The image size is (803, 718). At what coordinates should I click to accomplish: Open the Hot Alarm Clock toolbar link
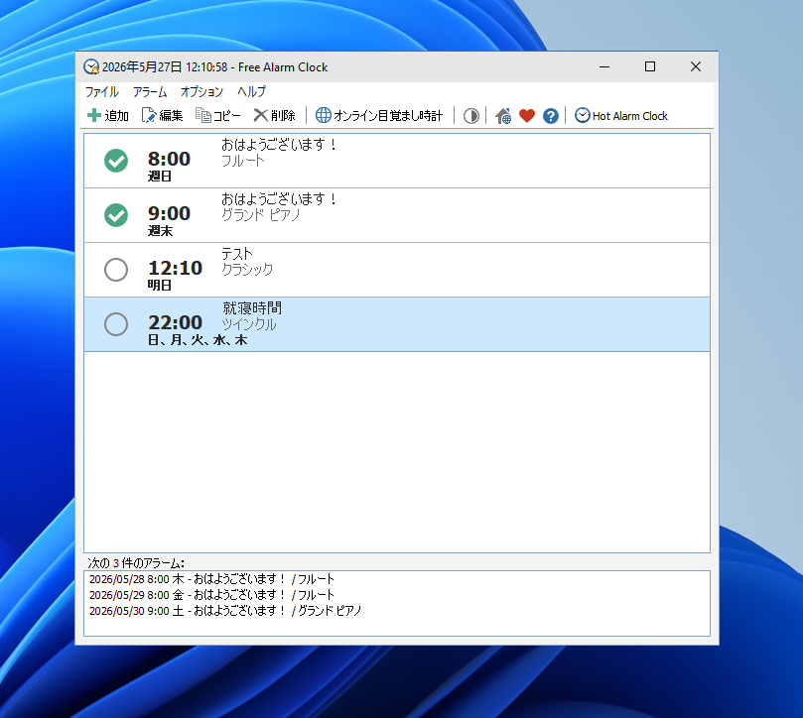620,116
